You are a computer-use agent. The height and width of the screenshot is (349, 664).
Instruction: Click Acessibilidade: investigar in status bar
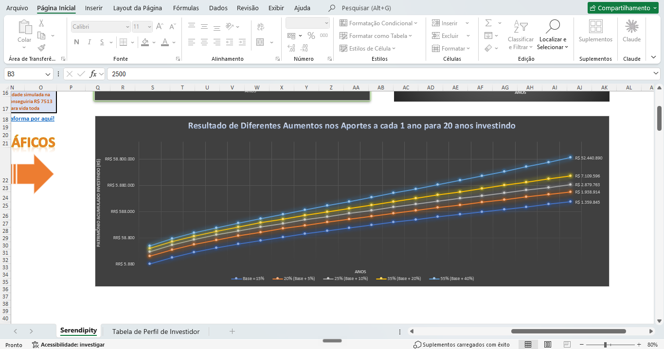click(69, 345)
